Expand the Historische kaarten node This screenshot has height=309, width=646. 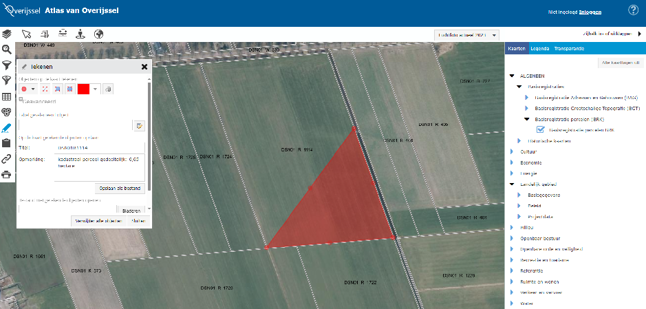pyautogui.click(x=519, y=141)
